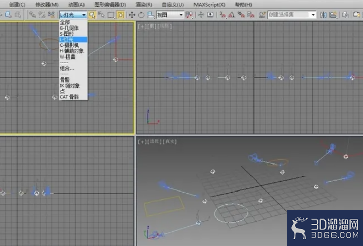
Task: Click the [前] viewport view label
Action: 152,26
